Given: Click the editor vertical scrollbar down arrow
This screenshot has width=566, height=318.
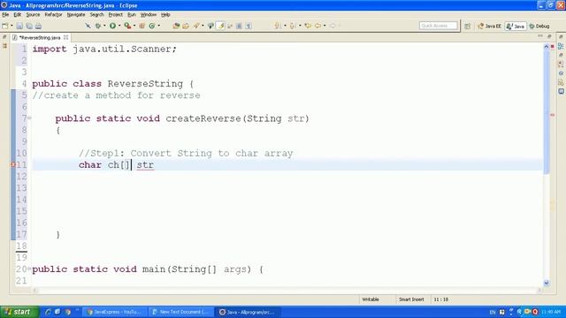Looking at the screenshot, I should (x=547, y=283).
